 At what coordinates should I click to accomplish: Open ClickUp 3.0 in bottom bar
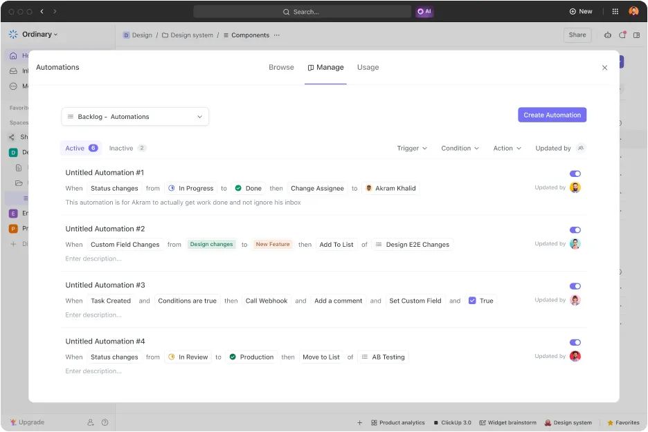coord(452,423)
